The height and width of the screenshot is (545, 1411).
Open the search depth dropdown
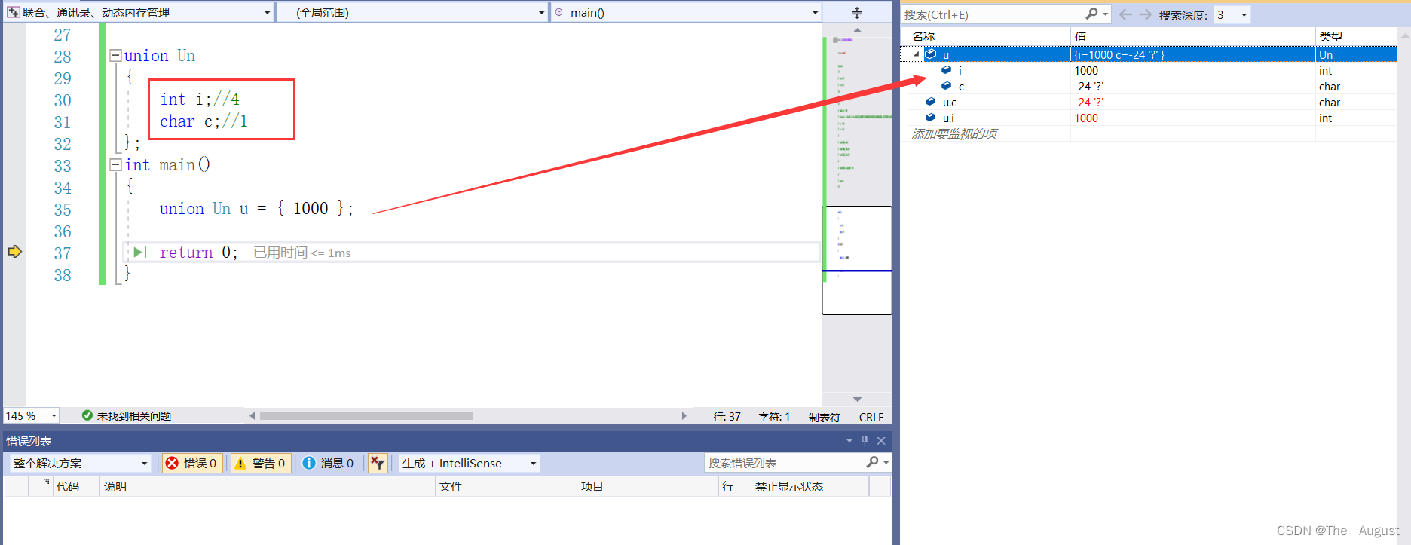click(x=1244, y=14)
